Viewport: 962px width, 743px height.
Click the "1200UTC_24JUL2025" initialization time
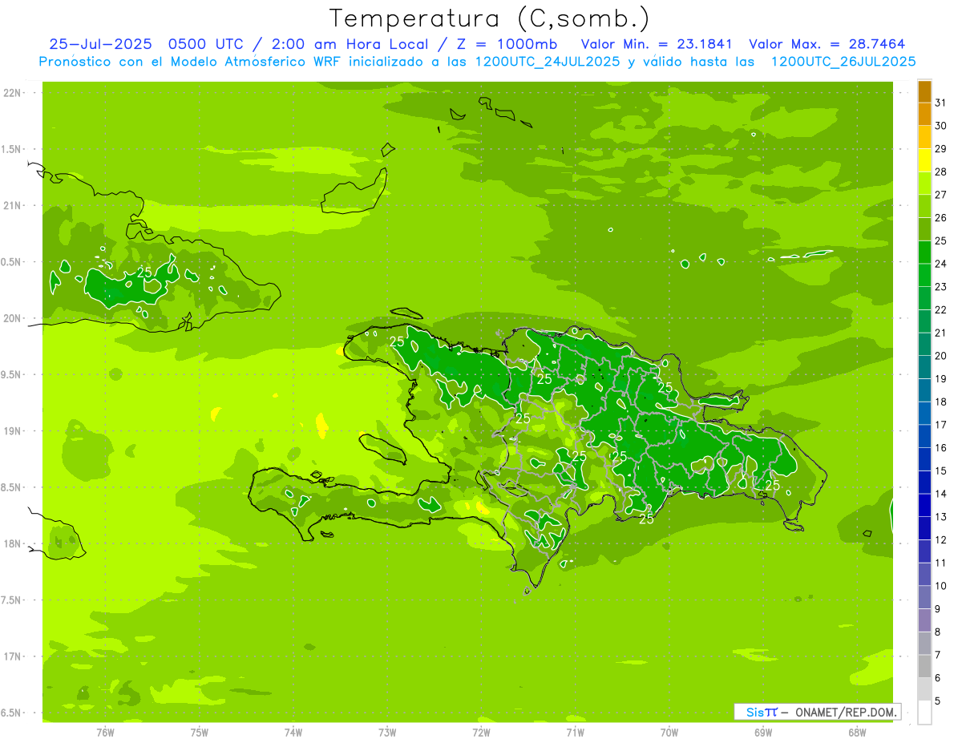point(548,62)
